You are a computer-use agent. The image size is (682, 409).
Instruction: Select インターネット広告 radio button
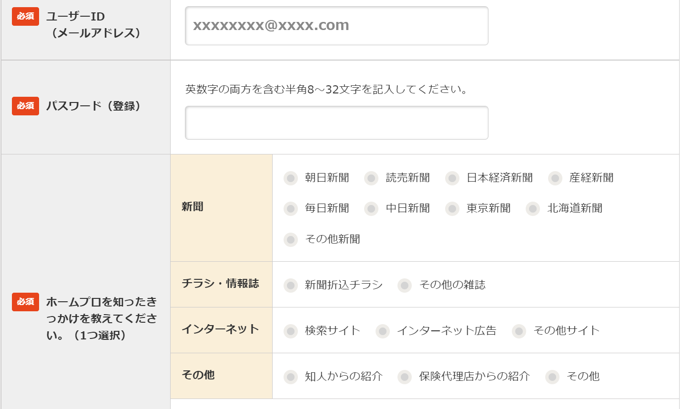[x=383, y=331]
